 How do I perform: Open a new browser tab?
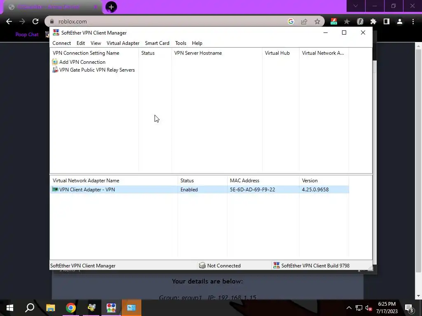111,7
